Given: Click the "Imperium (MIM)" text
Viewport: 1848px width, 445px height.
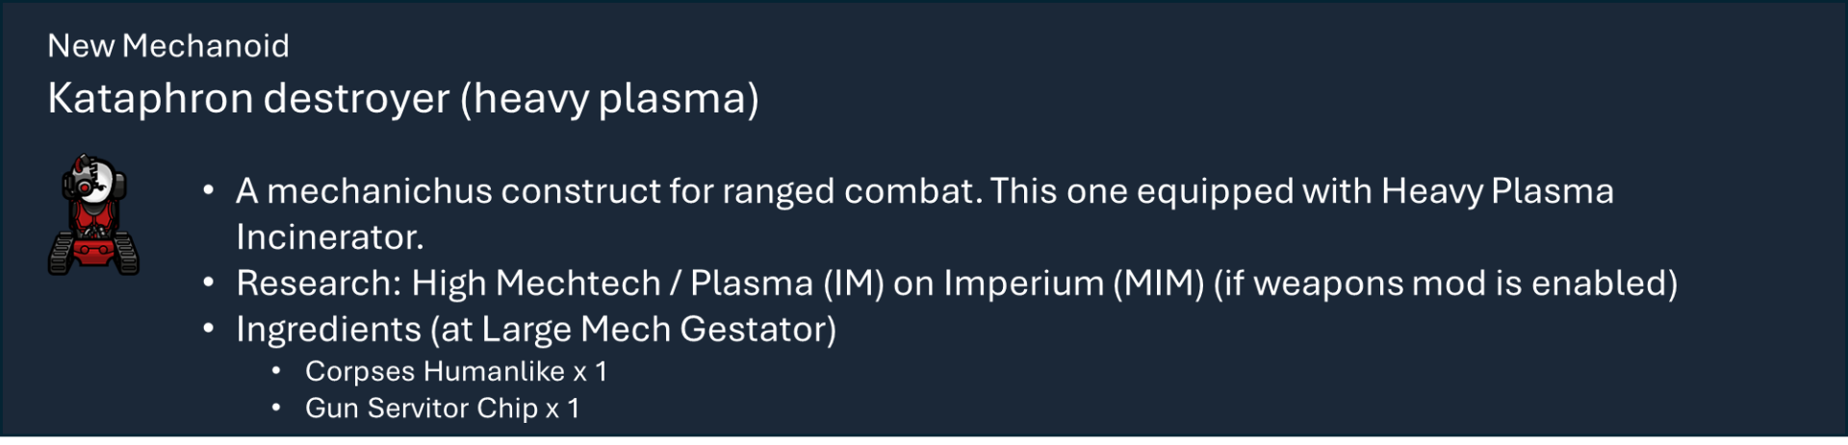Looking at the screenshot, I should [x=1073, y=284].
